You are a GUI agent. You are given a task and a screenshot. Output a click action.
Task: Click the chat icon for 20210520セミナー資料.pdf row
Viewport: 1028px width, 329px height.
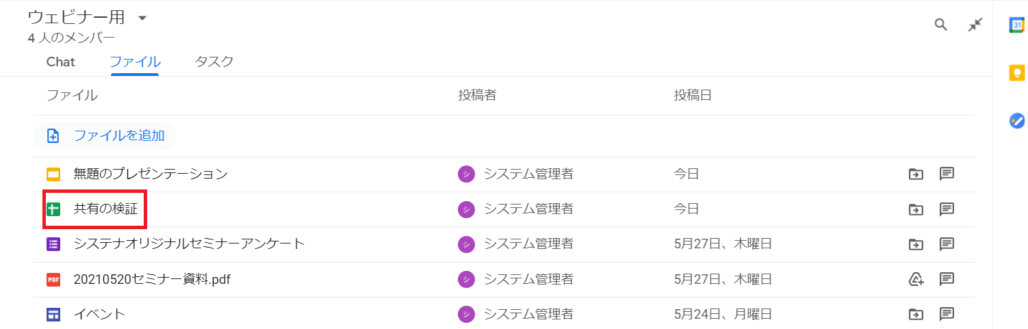pos(947,279)
